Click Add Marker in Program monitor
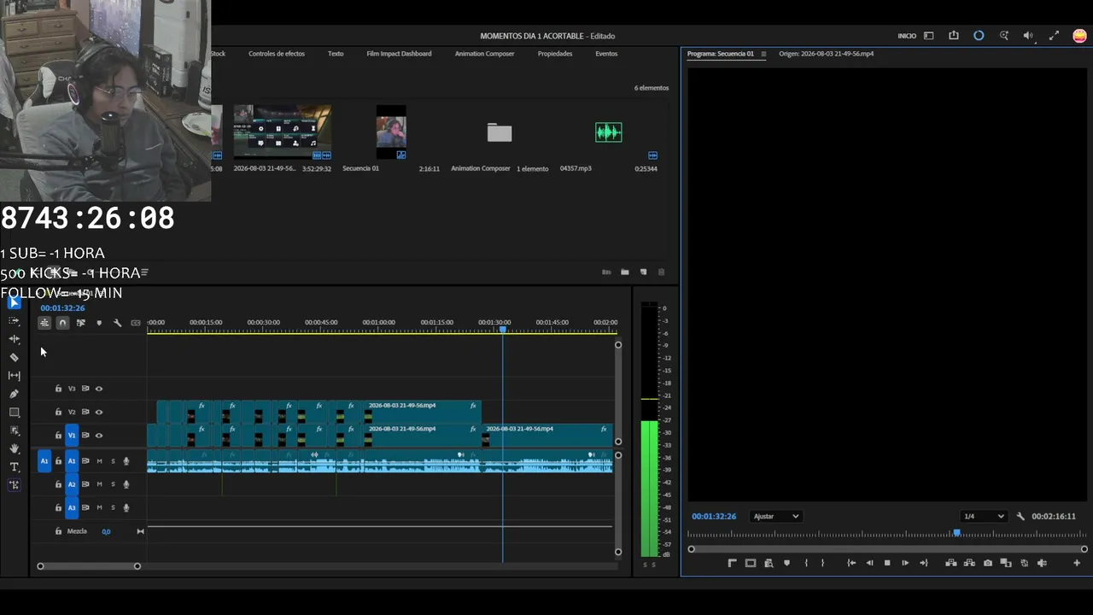Viewport: 1093px width, 615px height. pyautogui.click(x=786, y=563)
